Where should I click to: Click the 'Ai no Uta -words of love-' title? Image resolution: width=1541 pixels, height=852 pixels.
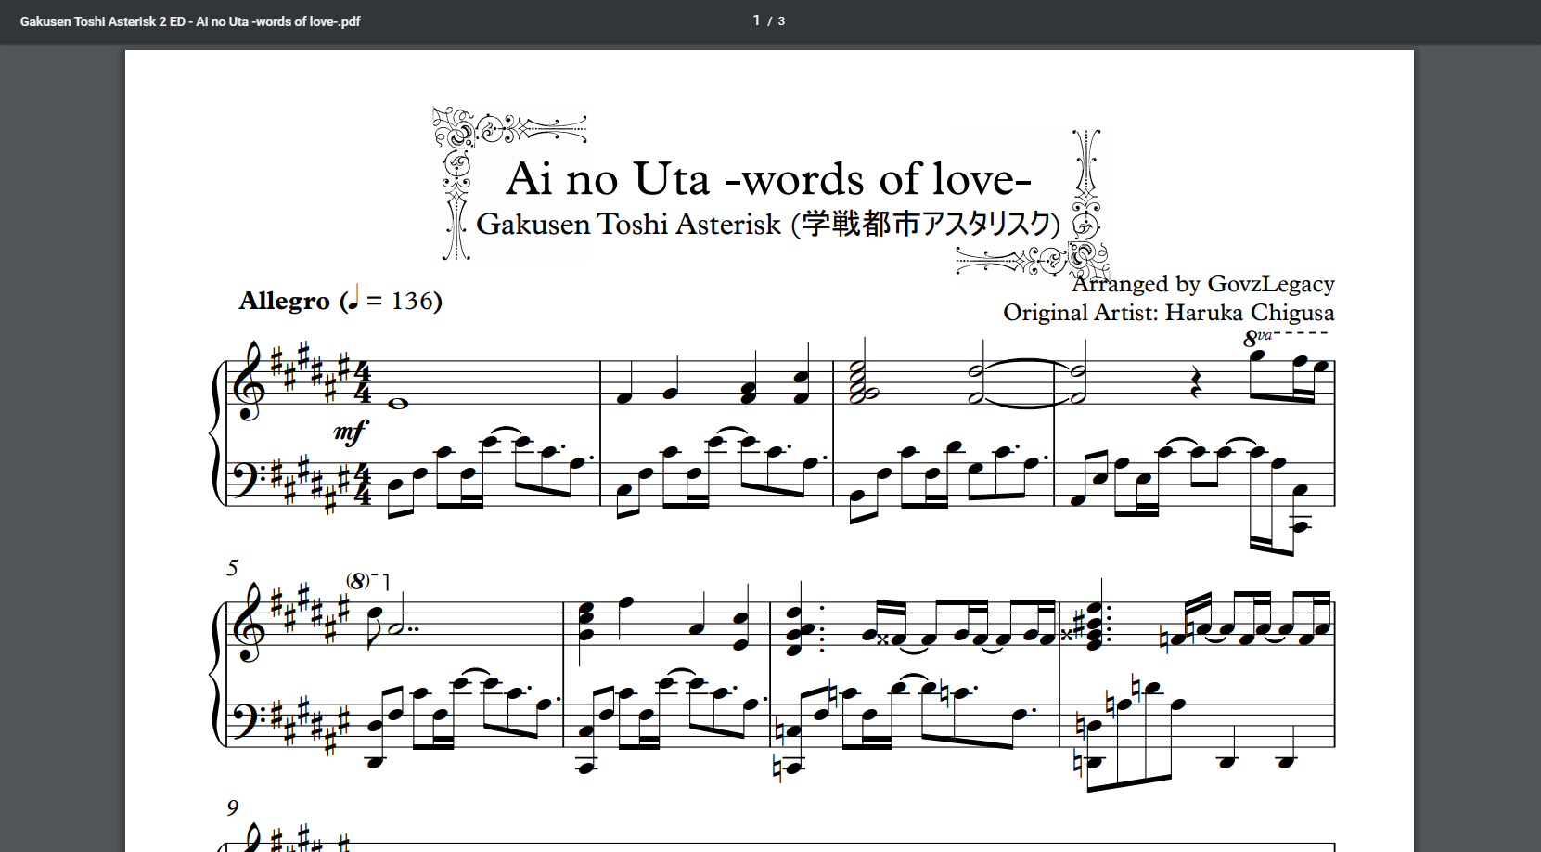pos(768,178)
